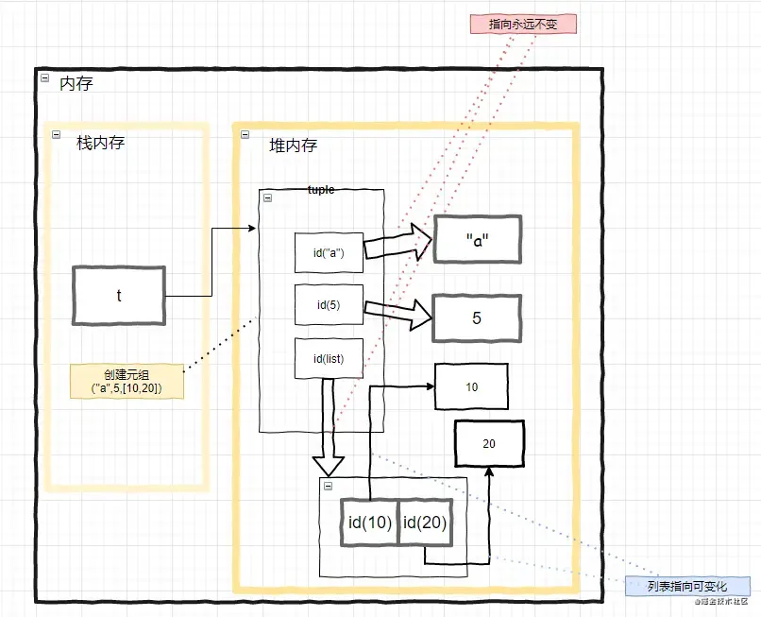Select the 20 value box
The width and height of the screenshot is (761, 617).
(x=489, y=442)
